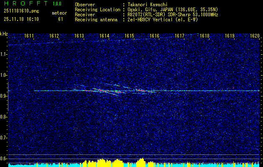Click the meteor label
263x167 pixels.
(x=59, y=13)
